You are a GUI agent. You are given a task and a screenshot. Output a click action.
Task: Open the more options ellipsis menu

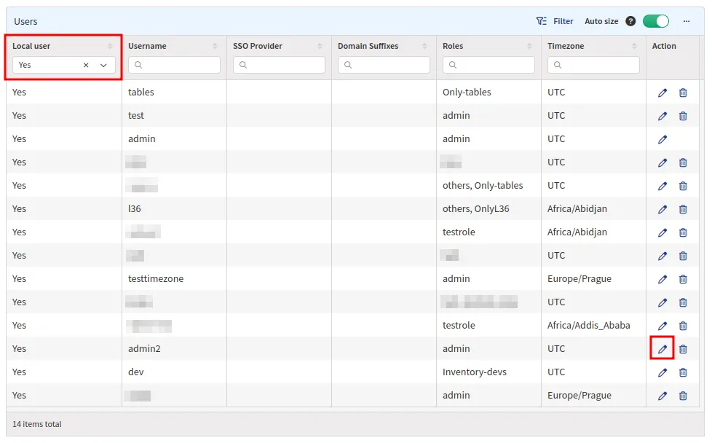point(687,21)
